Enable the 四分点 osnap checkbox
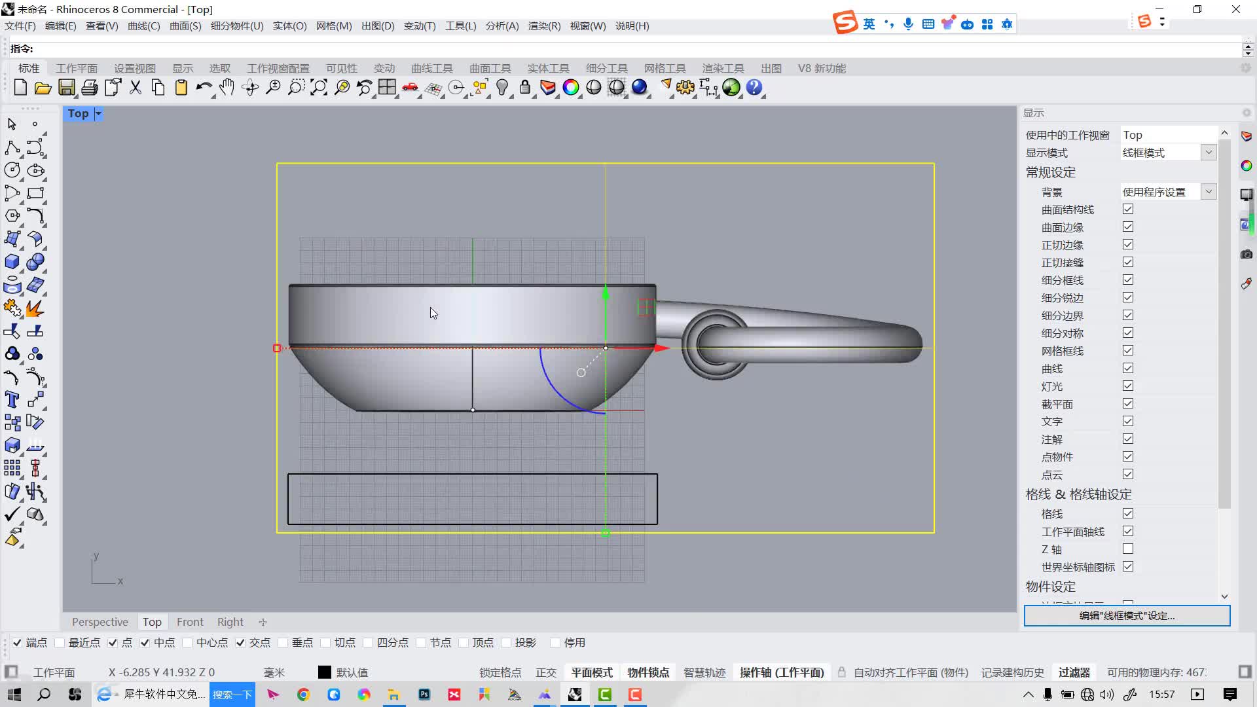The width and height of the screenshot is (1257, 707). pos(368,643)
